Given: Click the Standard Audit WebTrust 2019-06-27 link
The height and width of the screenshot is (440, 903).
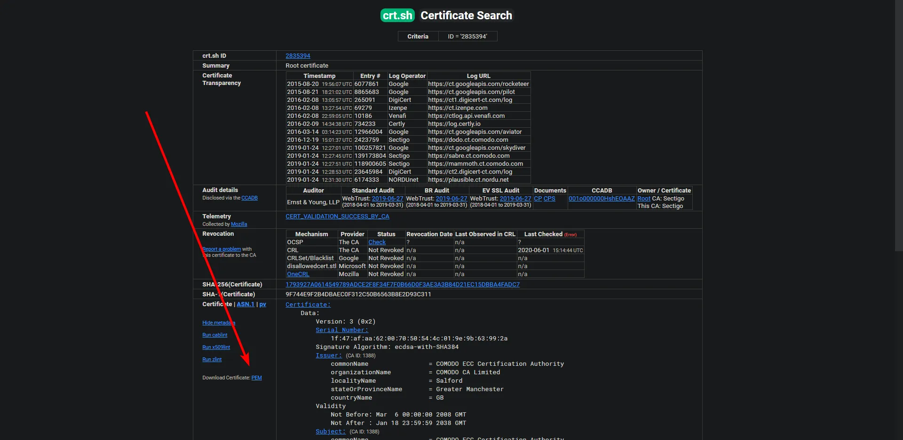Looking at the screenshot, I should click(x=387, y=199).
